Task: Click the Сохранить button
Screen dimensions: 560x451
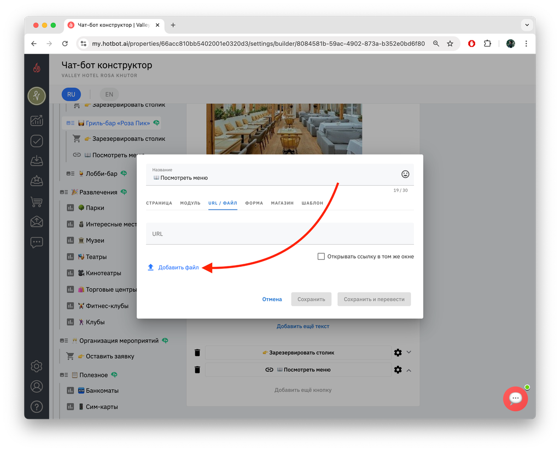Action: 311,299
